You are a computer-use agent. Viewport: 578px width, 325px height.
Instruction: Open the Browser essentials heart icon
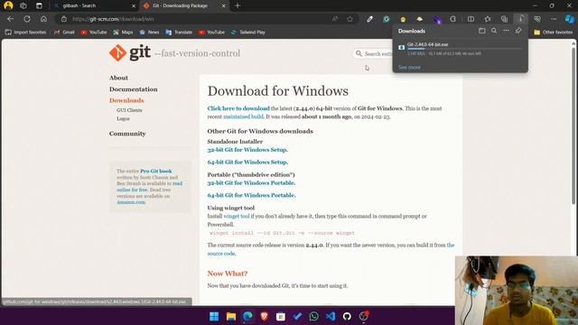tap(537, 19)
